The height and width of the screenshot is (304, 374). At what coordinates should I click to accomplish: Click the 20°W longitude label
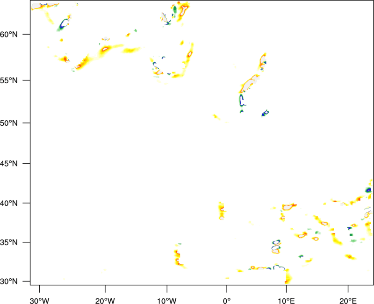[x=105, y=301]
